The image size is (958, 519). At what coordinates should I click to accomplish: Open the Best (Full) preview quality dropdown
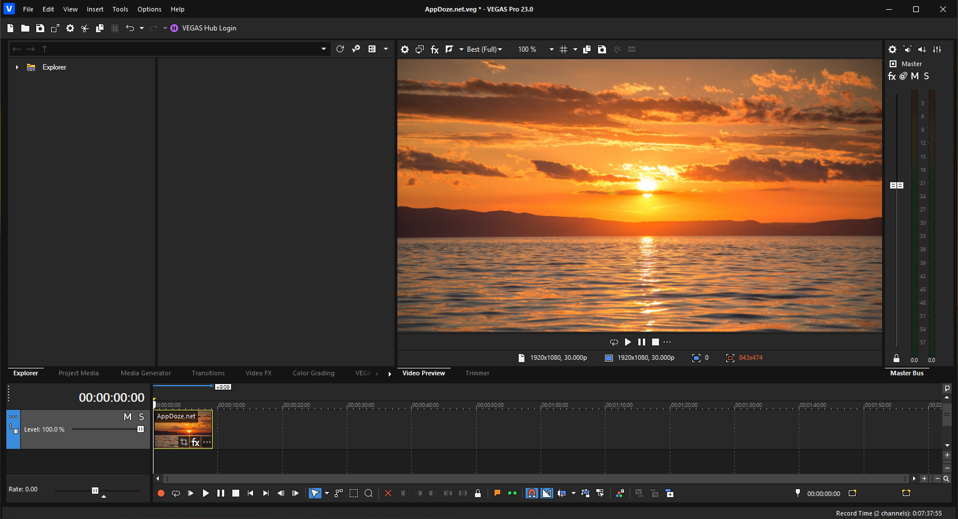click(x=484, y=49)
